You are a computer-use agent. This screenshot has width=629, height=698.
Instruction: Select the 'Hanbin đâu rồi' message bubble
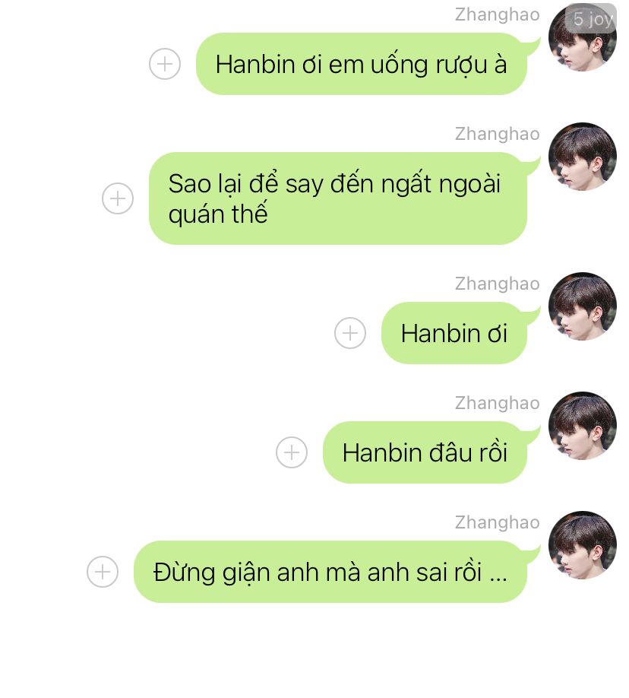coord(425,452)
